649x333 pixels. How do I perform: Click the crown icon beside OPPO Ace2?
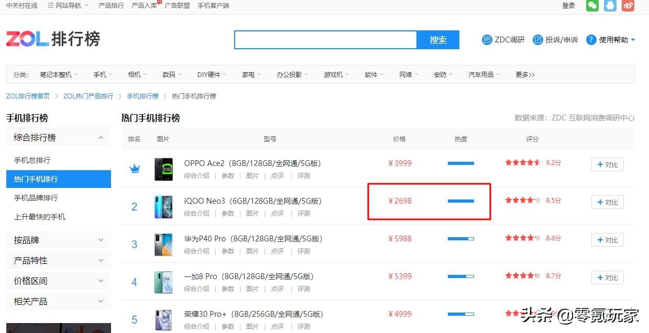(135, 168)
